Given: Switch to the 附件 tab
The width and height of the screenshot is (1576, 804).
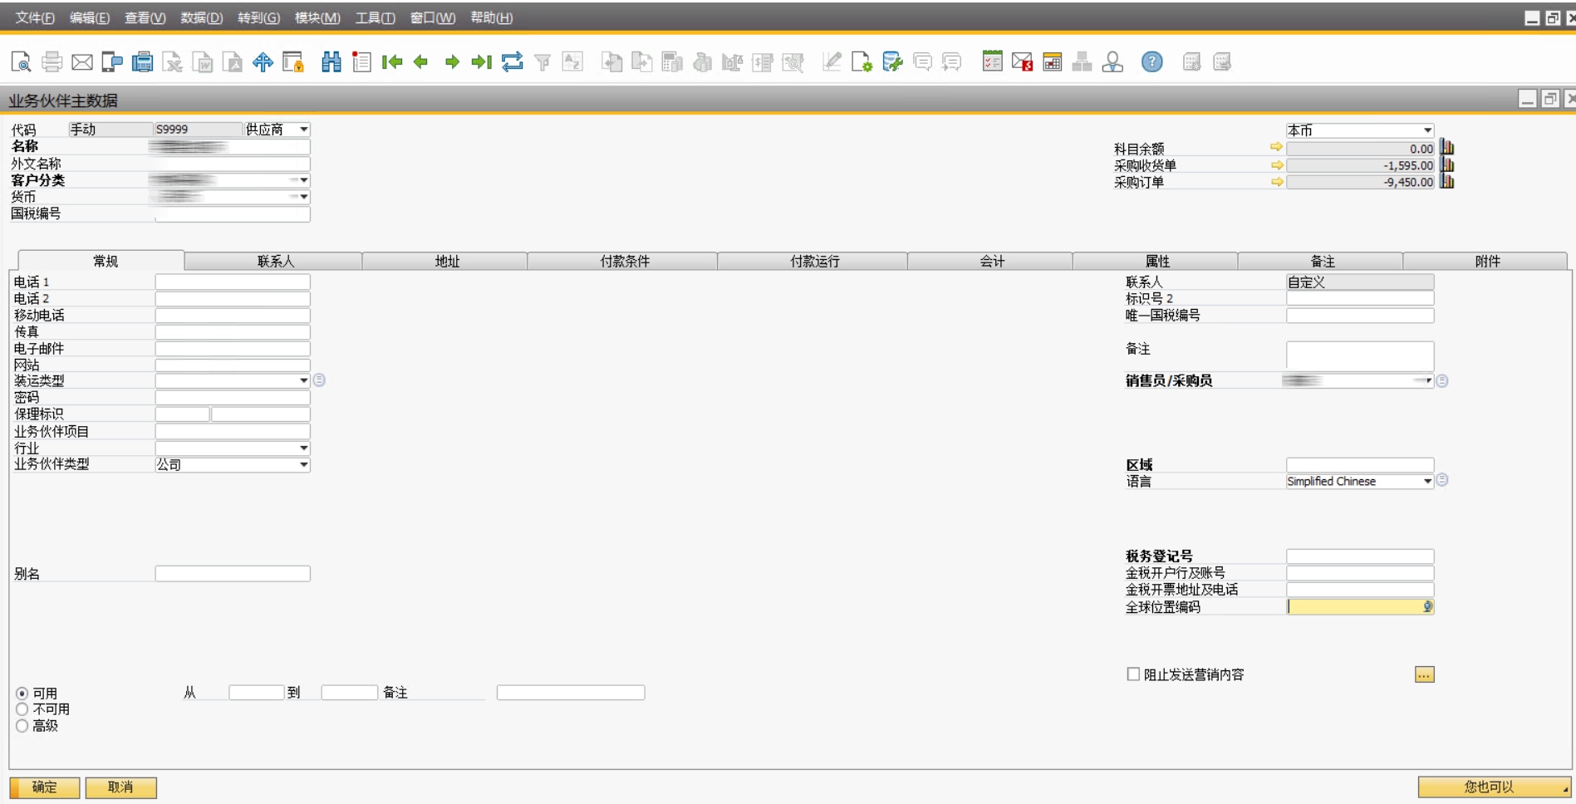Looking at the screenshot, I should 1485,261.
